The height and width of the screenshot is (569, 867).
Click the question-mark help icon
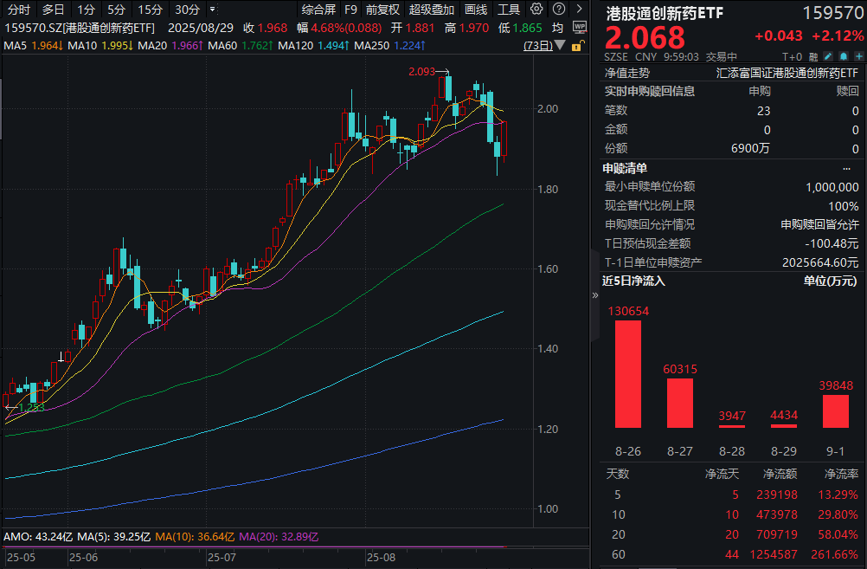[x=558, y=10]
